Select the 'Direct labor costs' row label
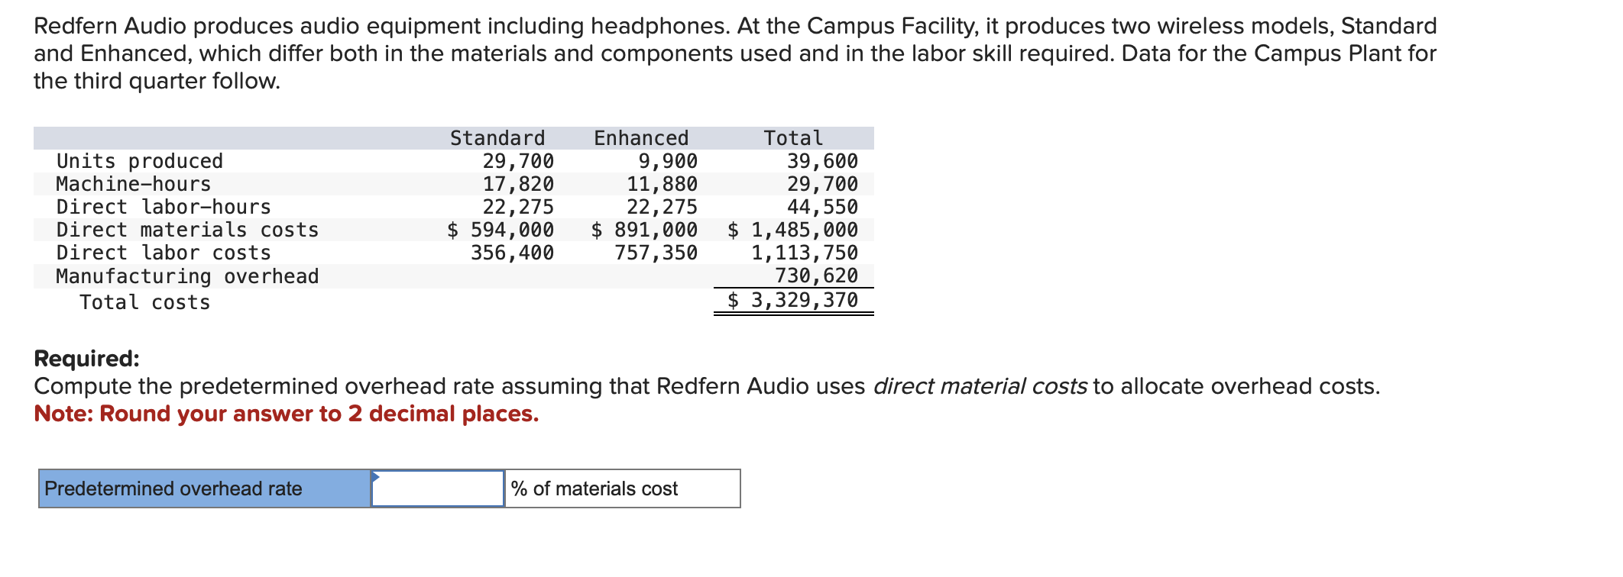 [164, 253]
